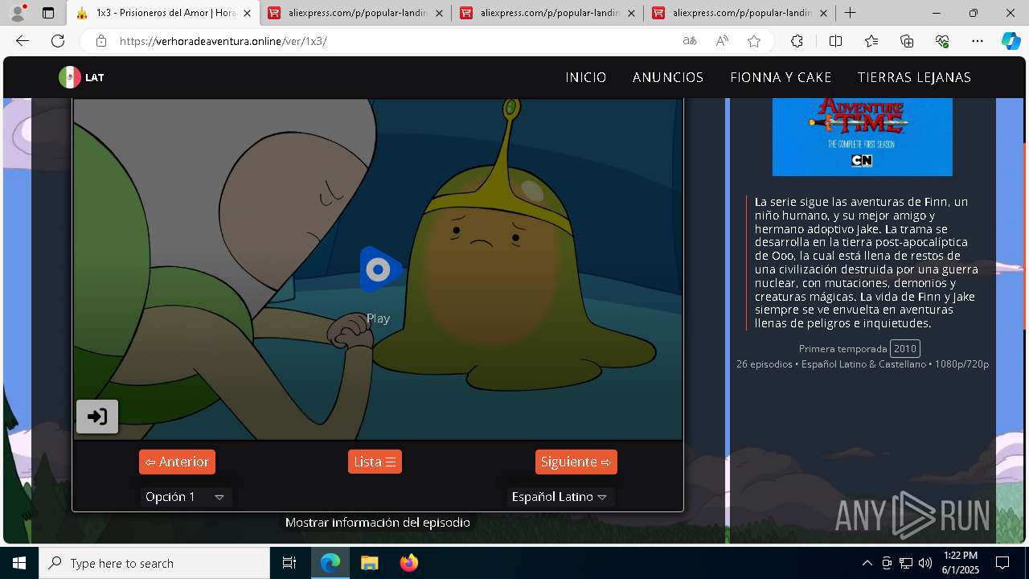Add this page to favorites star
1029x579 pixels.
point(754,41)
